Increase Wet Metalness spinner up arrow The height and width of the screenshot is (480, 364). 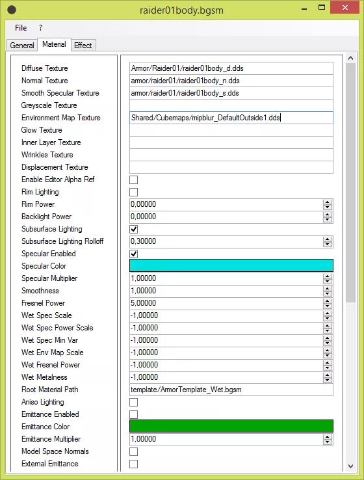pos(328,375)
